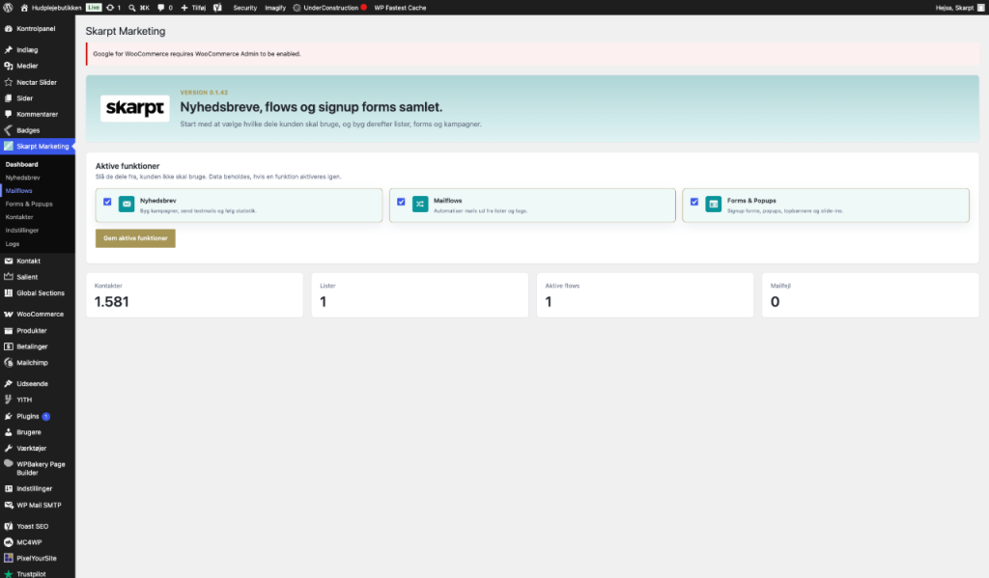This screenshot has height=578, width=989.
Task: Click the Forms & Popups form icon
Action: tap(714, 205)
